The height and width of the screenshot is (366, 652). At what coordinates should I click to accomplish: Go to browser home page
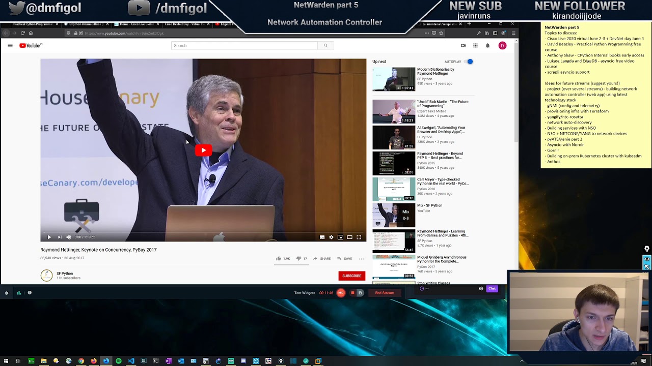tap(31, 33)
